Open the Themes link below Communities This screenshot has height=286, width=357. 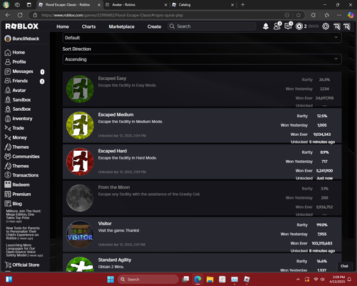click(x=21, y=166)
